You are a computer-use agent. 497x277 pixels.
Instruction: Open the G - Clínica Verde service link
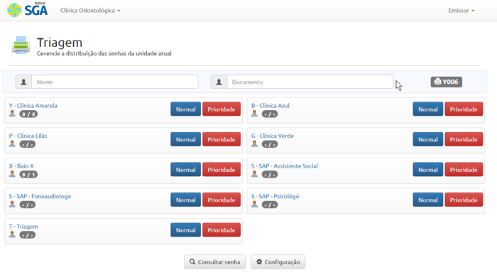pyautogui.click(x=273, y=136)
